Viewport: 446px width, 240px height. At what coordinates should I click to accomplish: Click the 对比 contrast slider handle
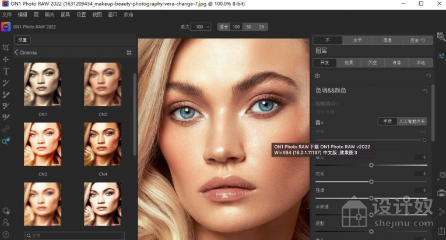click(x=371, y=182)
